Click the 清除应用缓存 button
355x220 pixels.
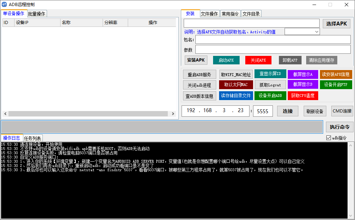[x=321, y=60]
